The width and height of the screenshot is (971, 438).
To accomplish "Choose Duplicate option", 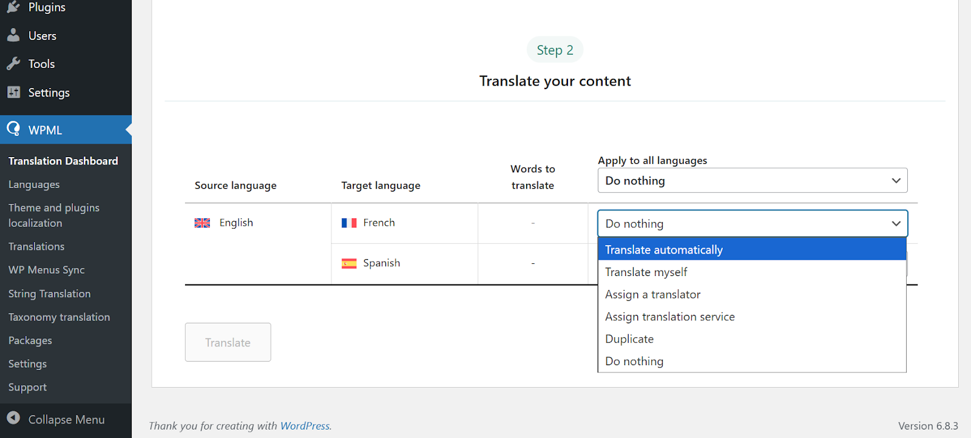I will [x=752, y=339].
